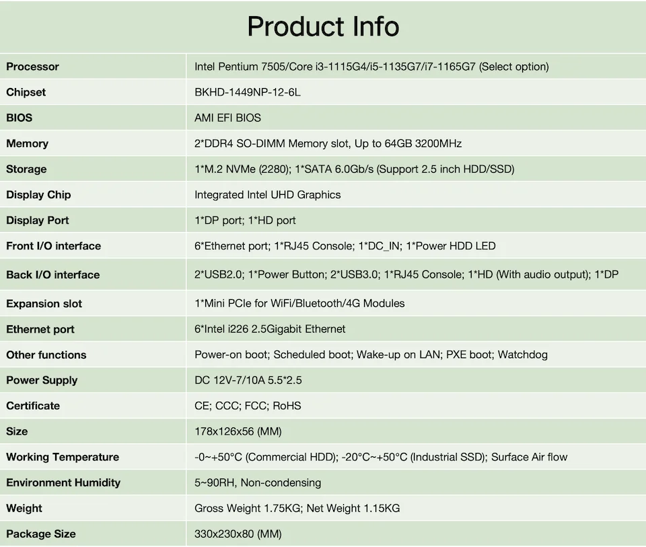
Task: Click the Mini PCIe expansion slot text
Action: (x=299, y=303)
